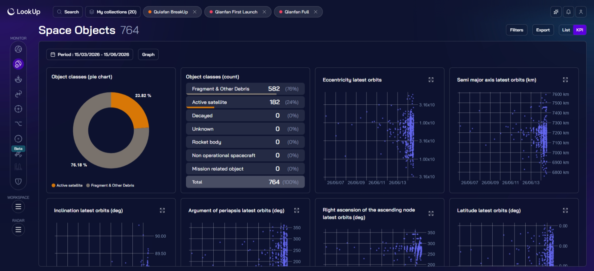Select the Unknown count row
Screen dimensions: 594x271
[245, 129]
